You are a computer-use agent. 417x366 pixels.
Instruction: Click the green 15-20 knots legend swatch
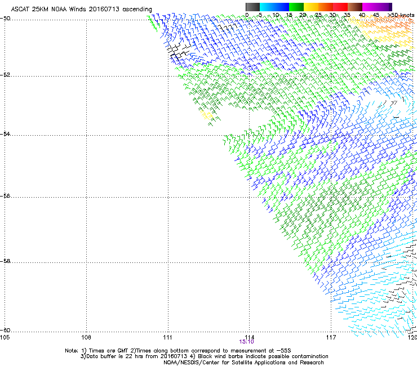coord(296,7)
